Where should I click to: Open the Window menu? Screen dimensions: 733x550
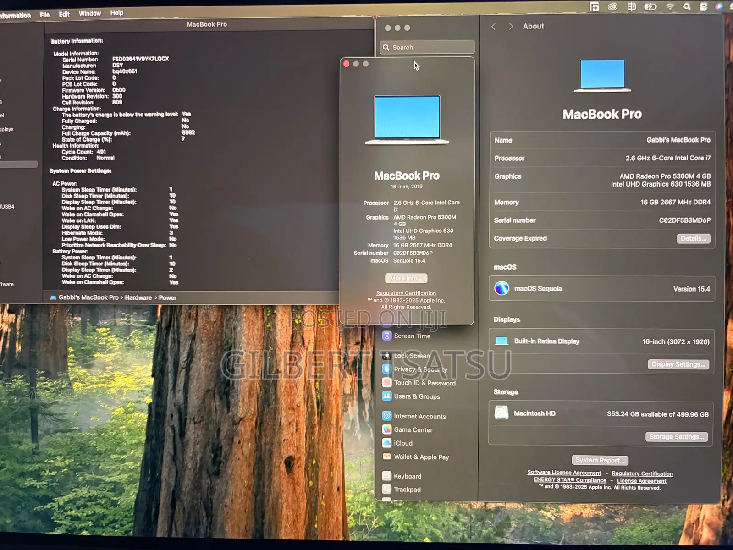tap(90, 13)
